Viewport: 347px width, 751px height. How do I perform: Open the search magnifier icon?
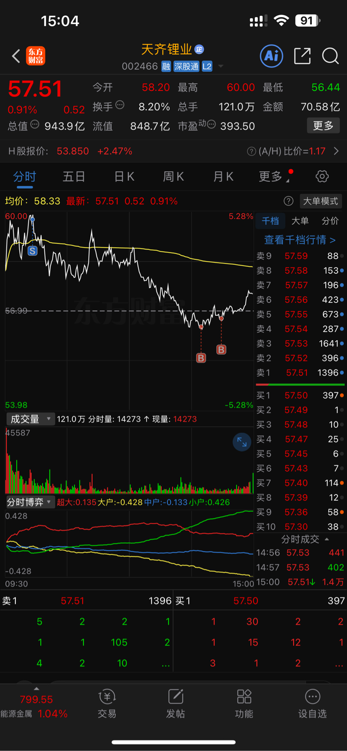coord(330,56)
